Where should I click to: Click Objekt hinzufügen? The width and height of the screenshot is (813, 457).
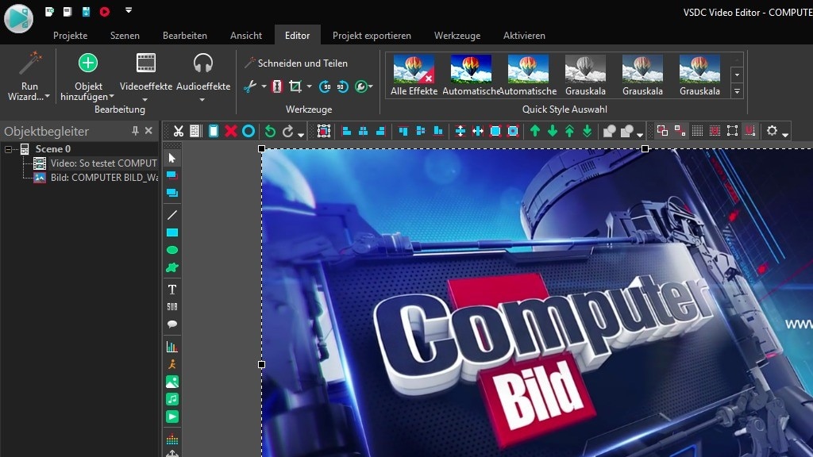87,75
